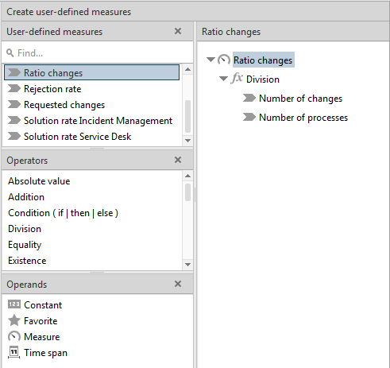
Task: Click the gauge Measure operand icon
Action: point(14,336)
